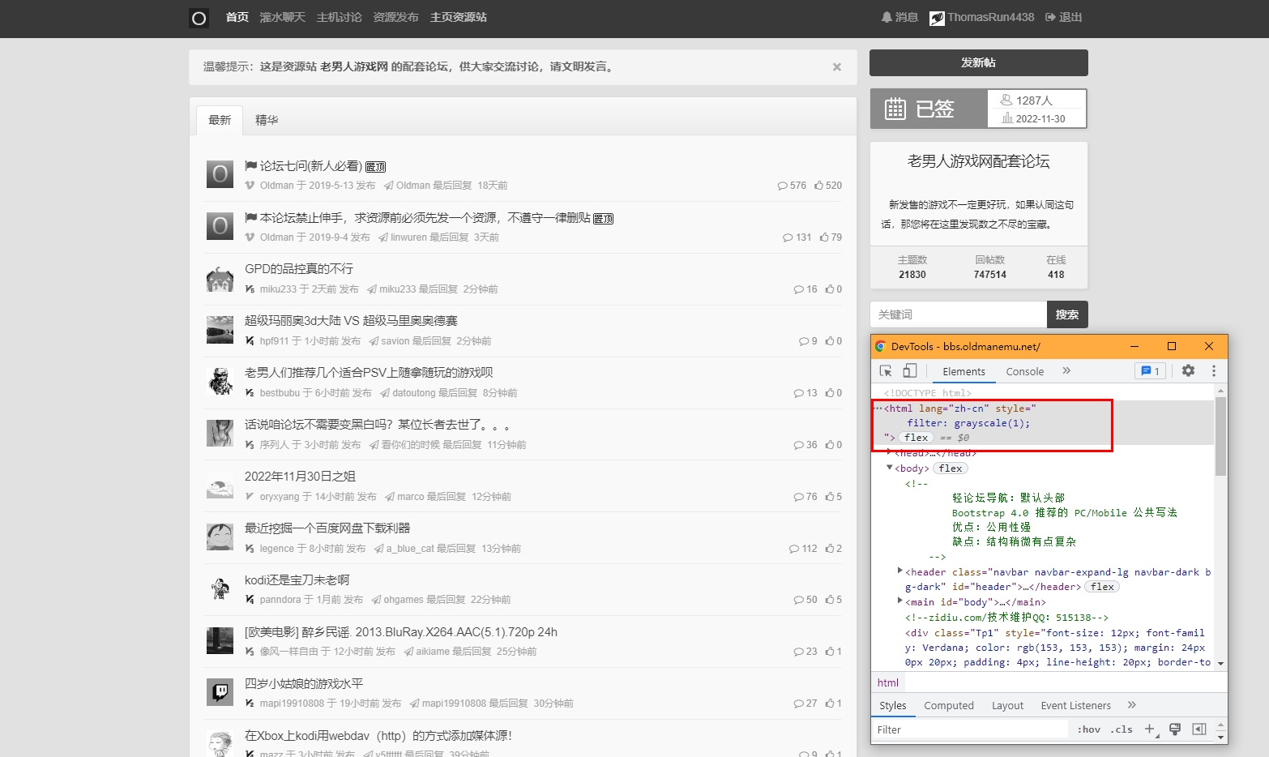The width and height of the screenshot is (1269, 757).
Task: Open the Event Listeners tab
Action: coord(1076,705)
